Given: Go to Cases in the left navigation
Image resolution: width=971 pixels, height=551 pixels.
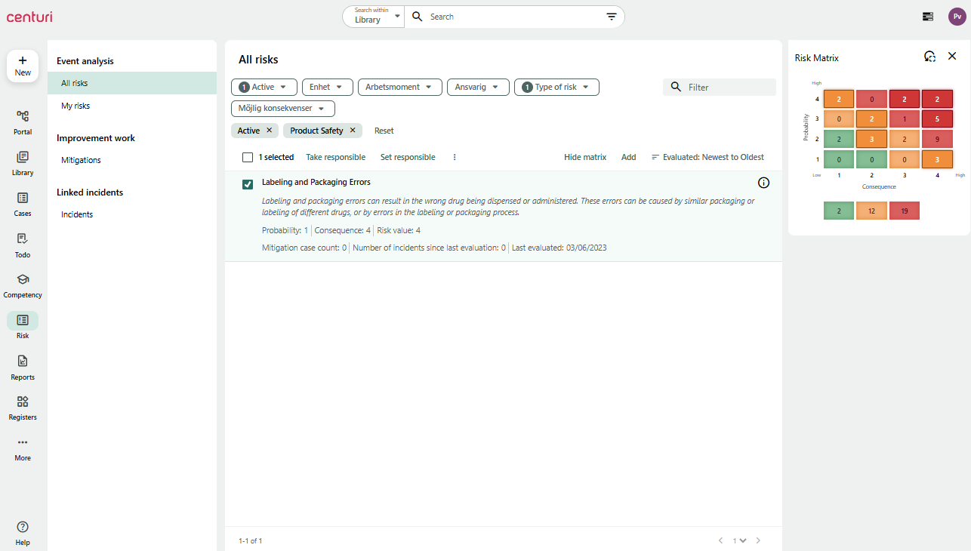Looking at the screenshot, I should (x=23, y=202).
